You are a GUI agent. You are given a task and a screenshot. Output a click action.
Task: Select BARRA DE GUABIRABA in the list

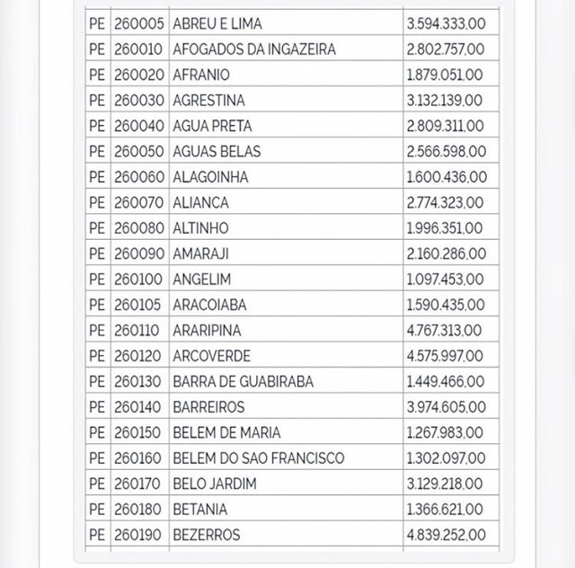(243, 381)
